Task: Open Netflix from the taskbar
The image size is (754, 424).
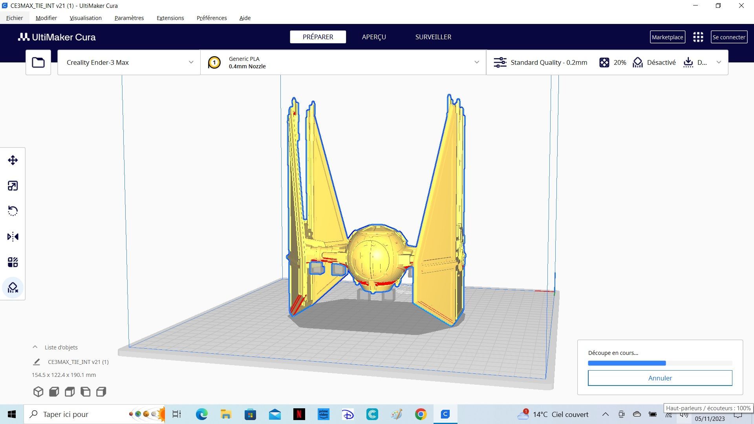Action: 299,414
